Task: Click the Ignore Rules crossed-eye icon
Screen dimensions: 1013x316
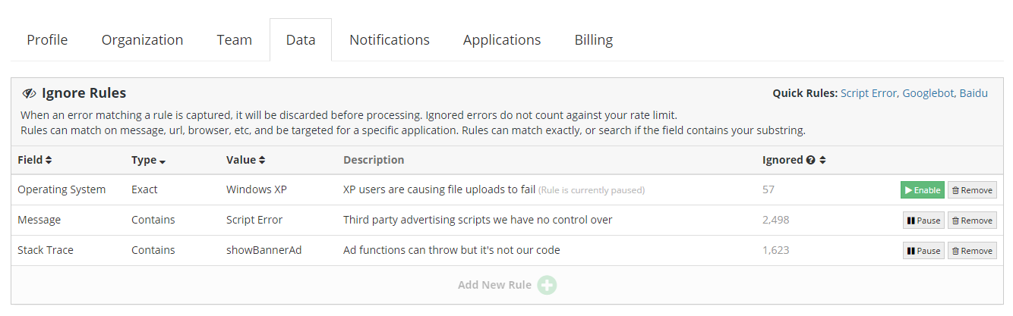Action: tap(29, 93)
